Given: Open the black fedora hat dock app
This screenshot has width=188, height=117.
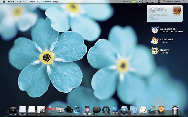Looking at the screenshot, I should [69, 110].
